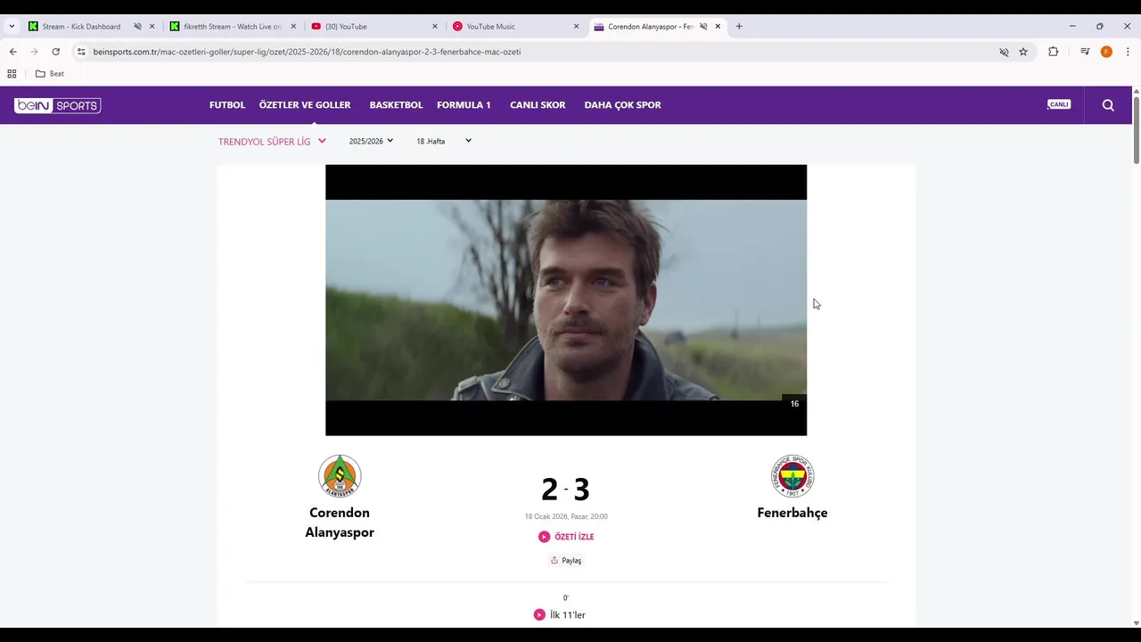Open the BASKETBOL menu
This screenshot has width=1141, height=642.
point(396,105)
